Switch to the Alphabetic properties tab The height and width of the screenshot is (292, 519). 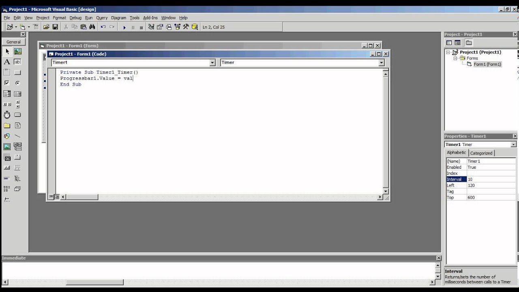coord(457,152)
